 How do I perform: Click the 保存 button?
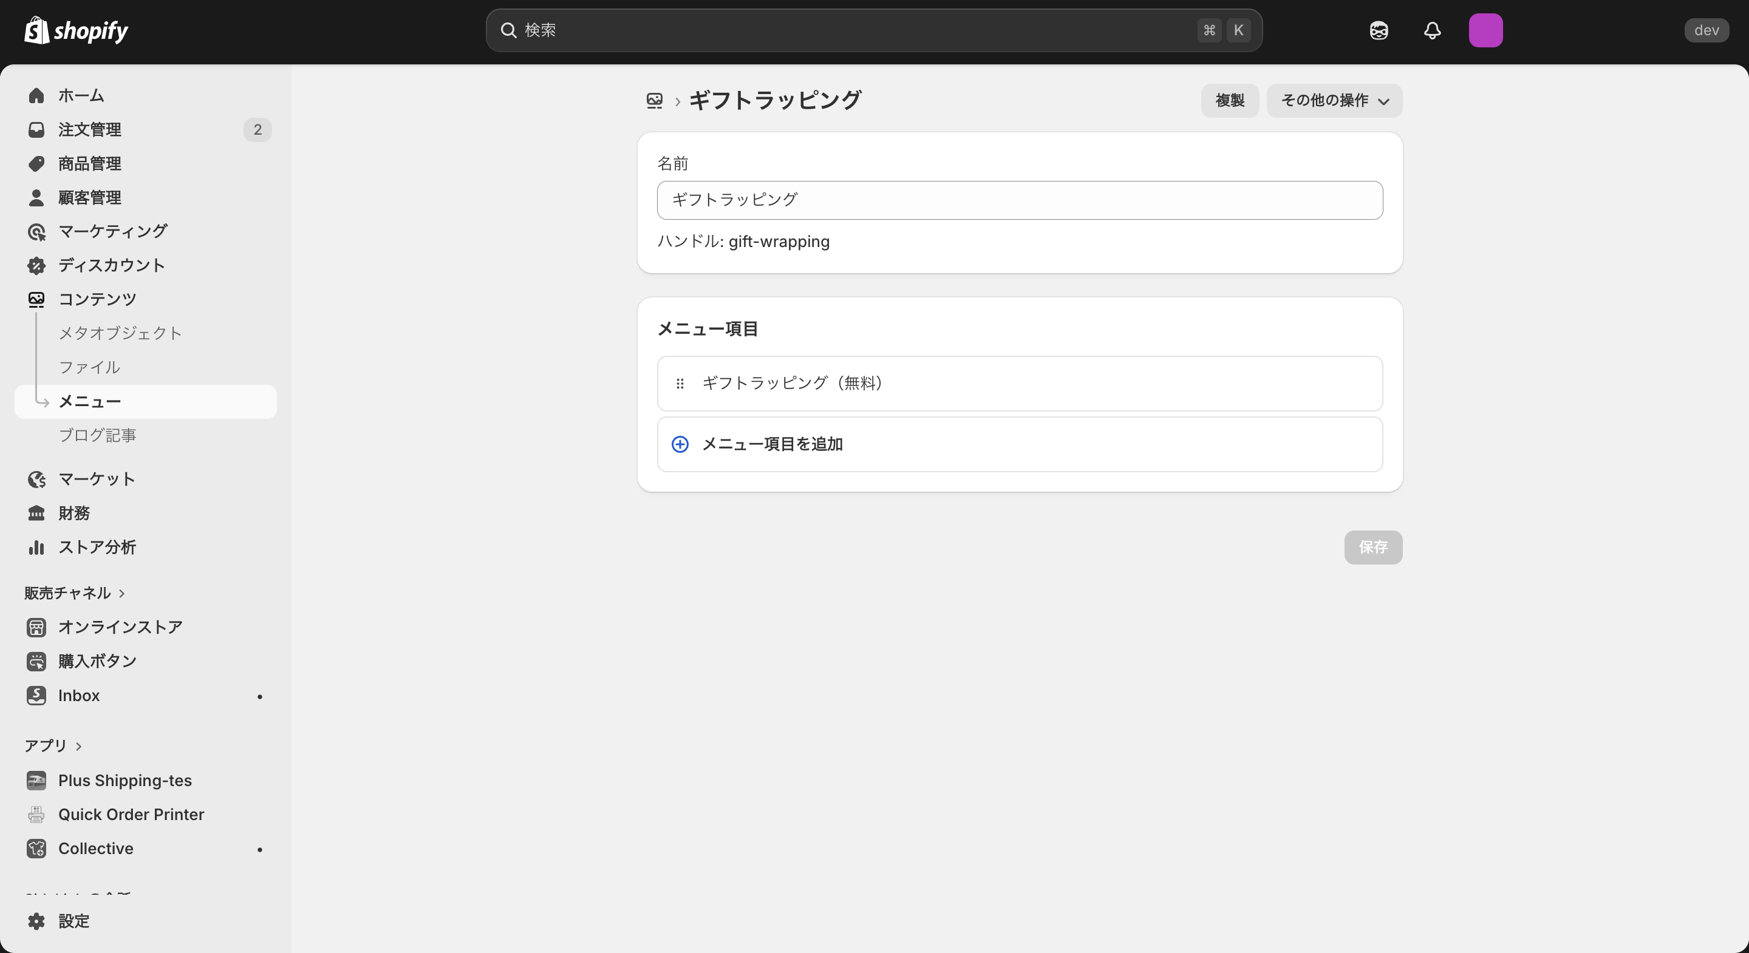coord(1373,547)
